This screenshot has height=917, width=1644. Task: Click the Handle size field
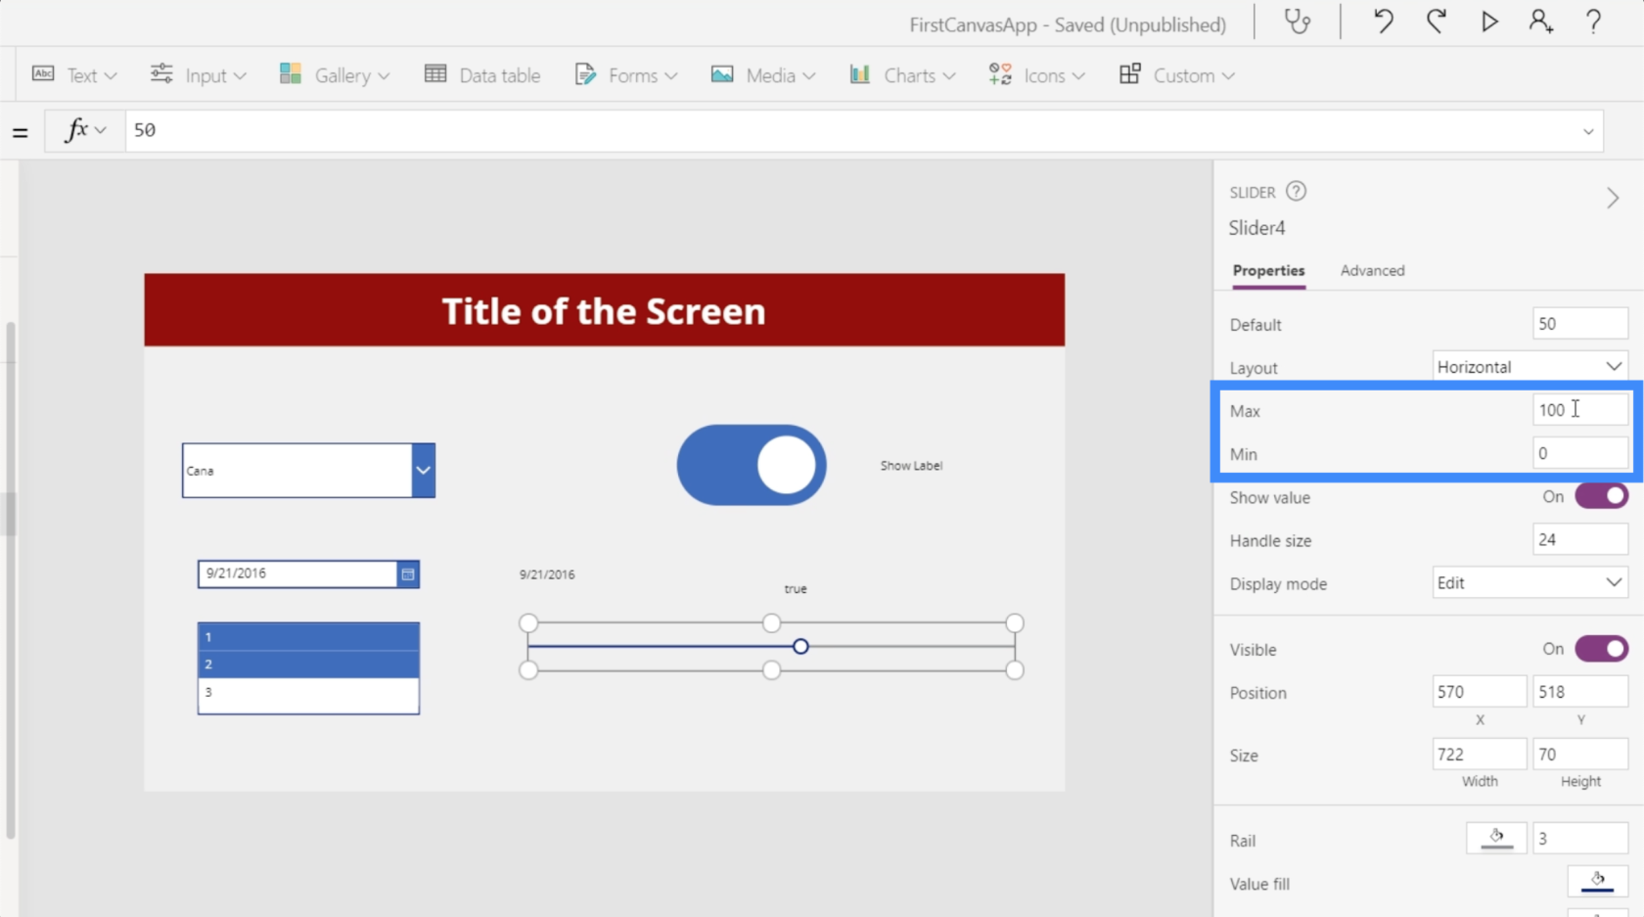pos(1579,539)
